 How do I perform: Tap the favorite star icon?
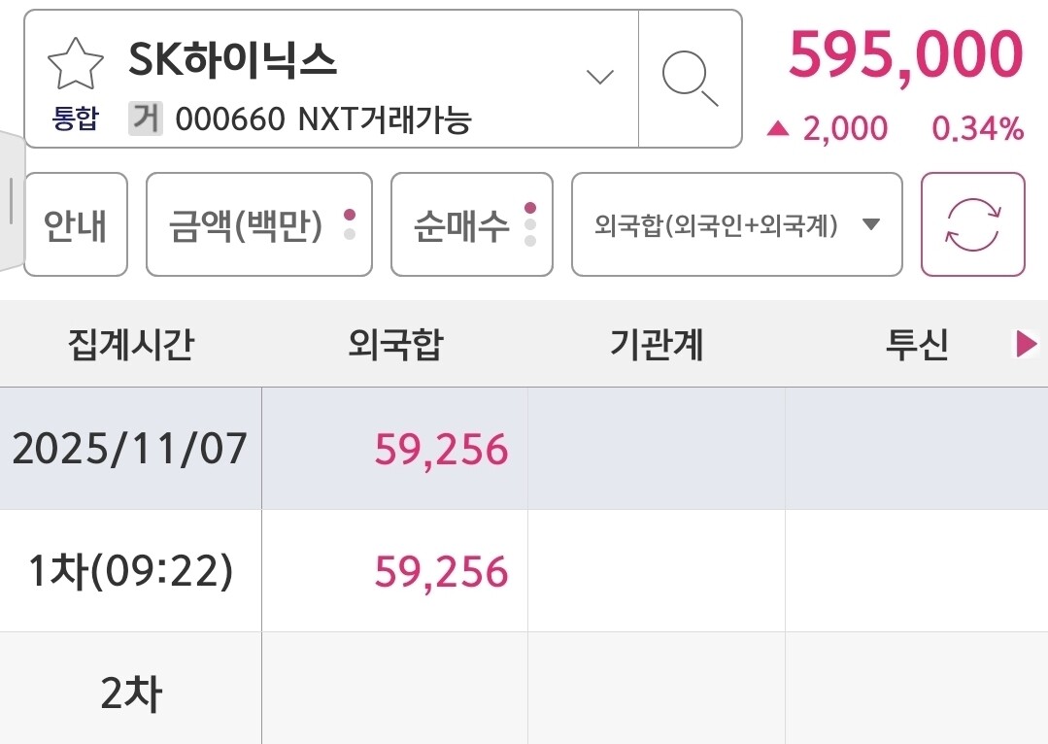click(x=75, y=64)
